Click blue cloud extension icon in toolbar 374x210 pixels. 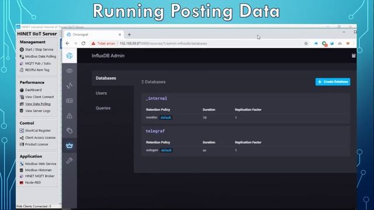(x=316, y=43)
